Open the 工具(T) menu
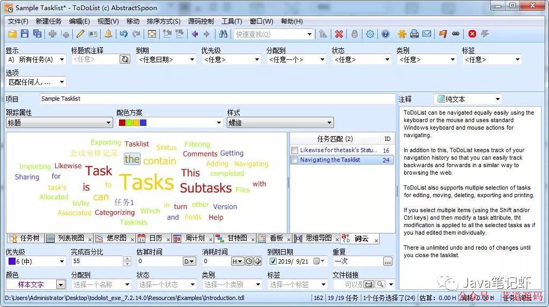The width and height of the screenshot is (549, 307). tap(232, 21)
